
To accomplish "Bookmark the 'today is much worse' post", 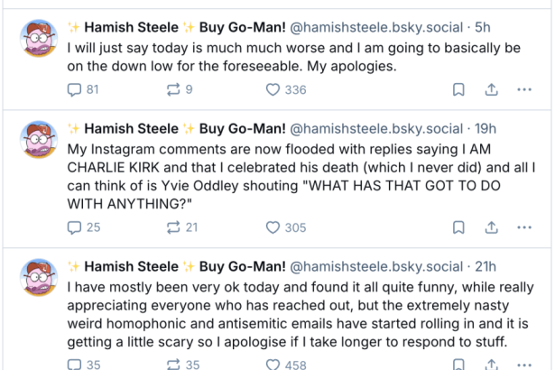I will [458, 89].
